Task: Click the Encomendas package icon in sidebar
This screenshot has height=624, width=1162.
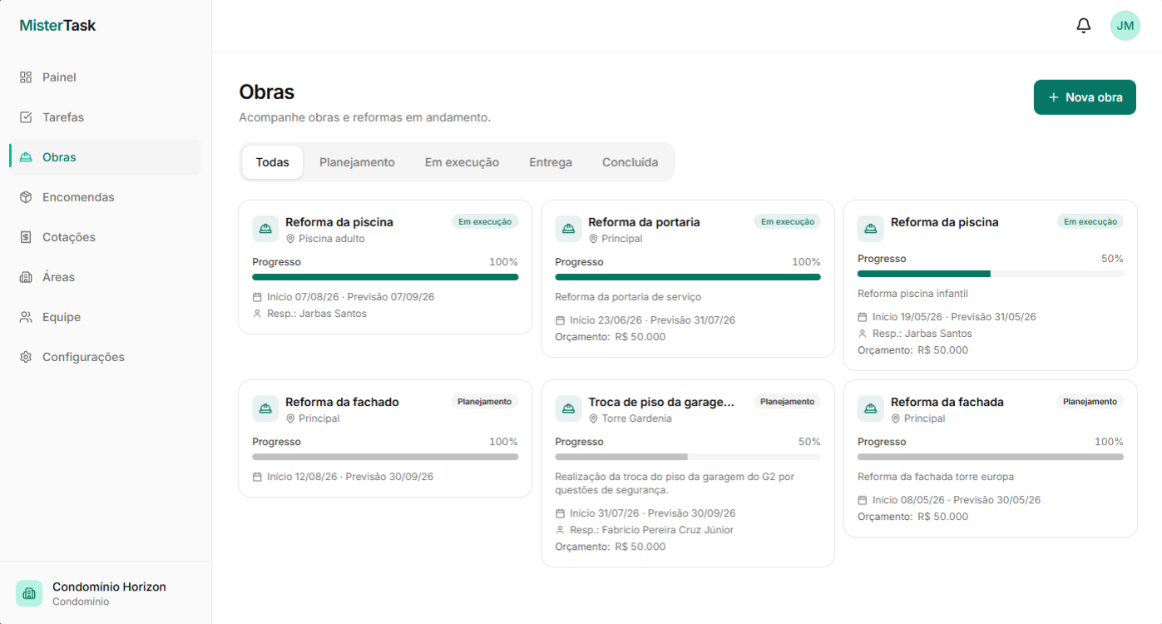Action: [26, 197]
